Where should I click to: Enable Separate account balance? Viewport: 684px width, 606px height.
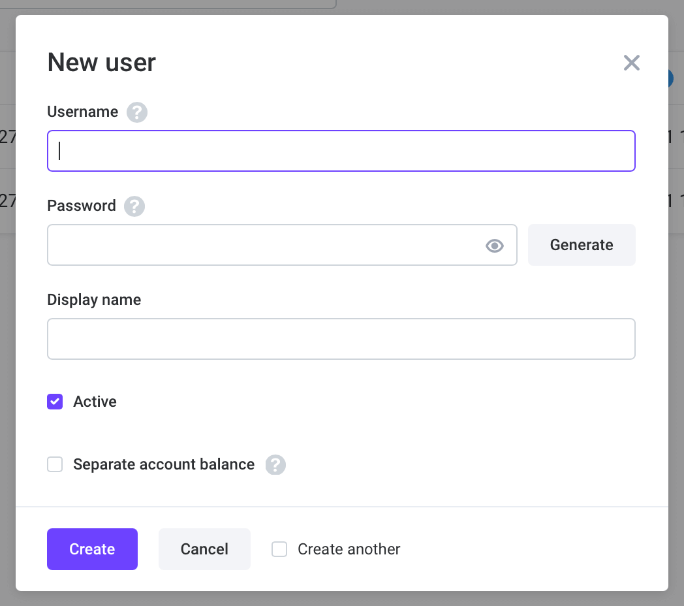pyautogui.click(x=55, y=464)
